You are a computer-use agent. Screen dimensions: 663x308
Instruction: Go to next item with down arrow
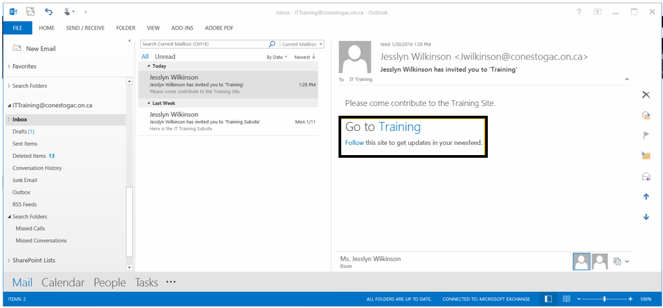tap(646, 217)
